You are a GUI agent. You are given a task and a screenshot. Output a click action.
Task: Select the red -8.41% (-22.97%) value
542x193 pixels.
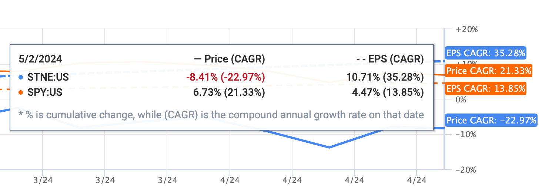pos(225,77)
